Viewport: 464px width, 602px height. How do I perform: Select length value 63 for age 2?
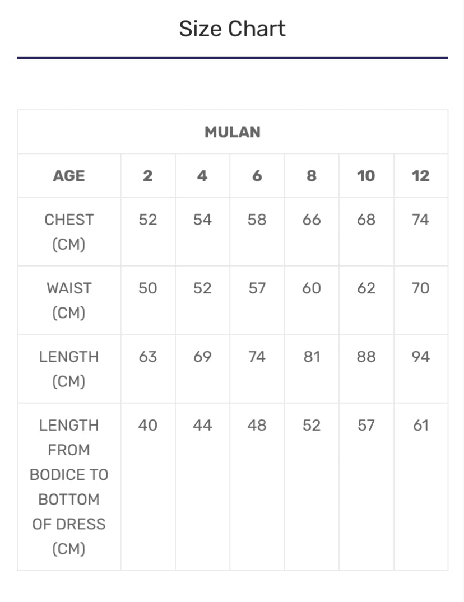pyautogui.click(x=147, y=357)
